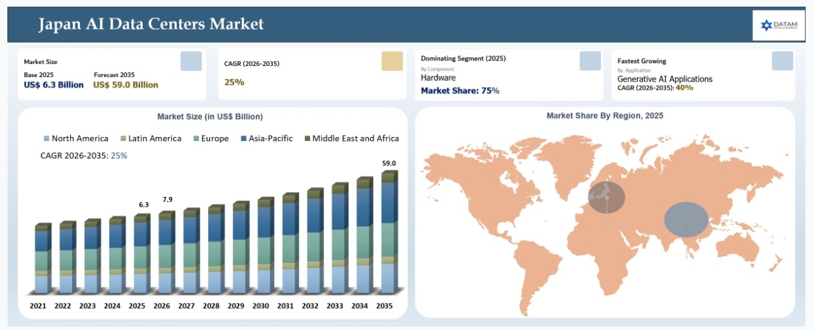Toggle Middle East and Africa legend entry
The image size is (813, 330).
(x=351, y=138)
